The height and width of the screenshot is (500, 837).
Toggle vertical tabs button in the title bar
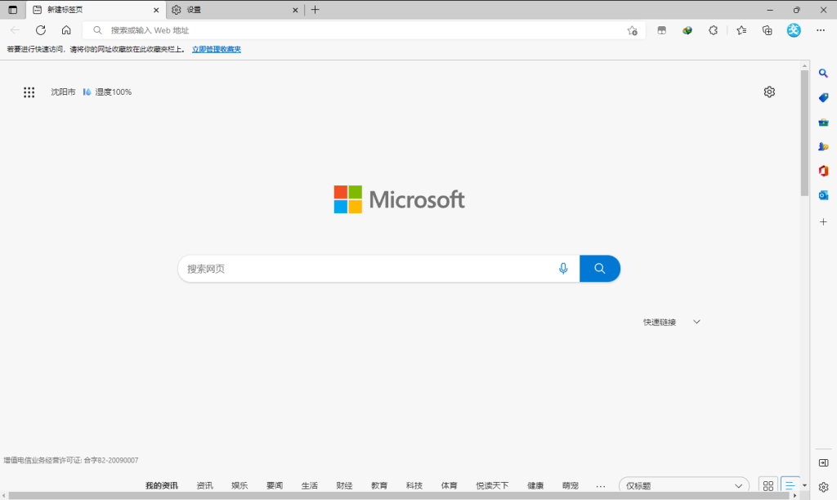point(12,10)
